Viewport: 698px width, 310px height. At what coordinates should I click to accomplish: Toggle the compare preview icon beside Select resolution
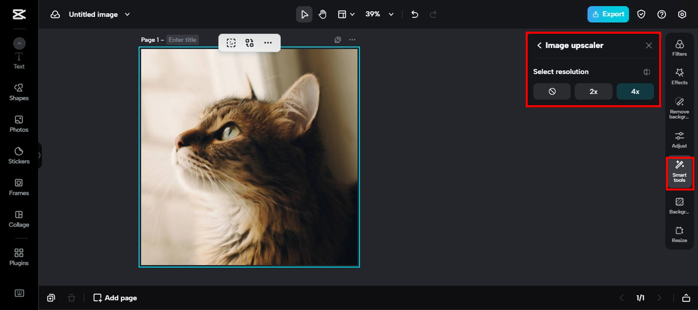pos(647,72)
